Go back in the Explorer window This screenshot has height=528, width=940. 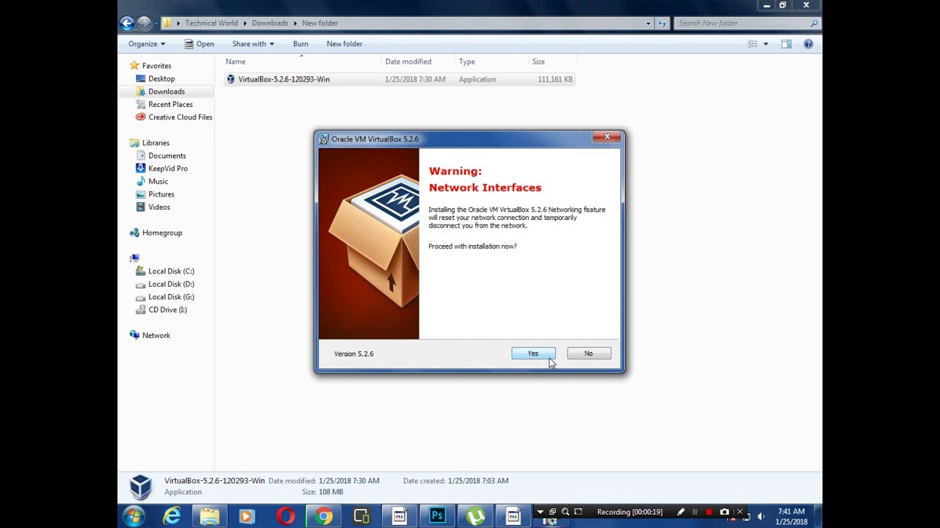tap(127, 23)
